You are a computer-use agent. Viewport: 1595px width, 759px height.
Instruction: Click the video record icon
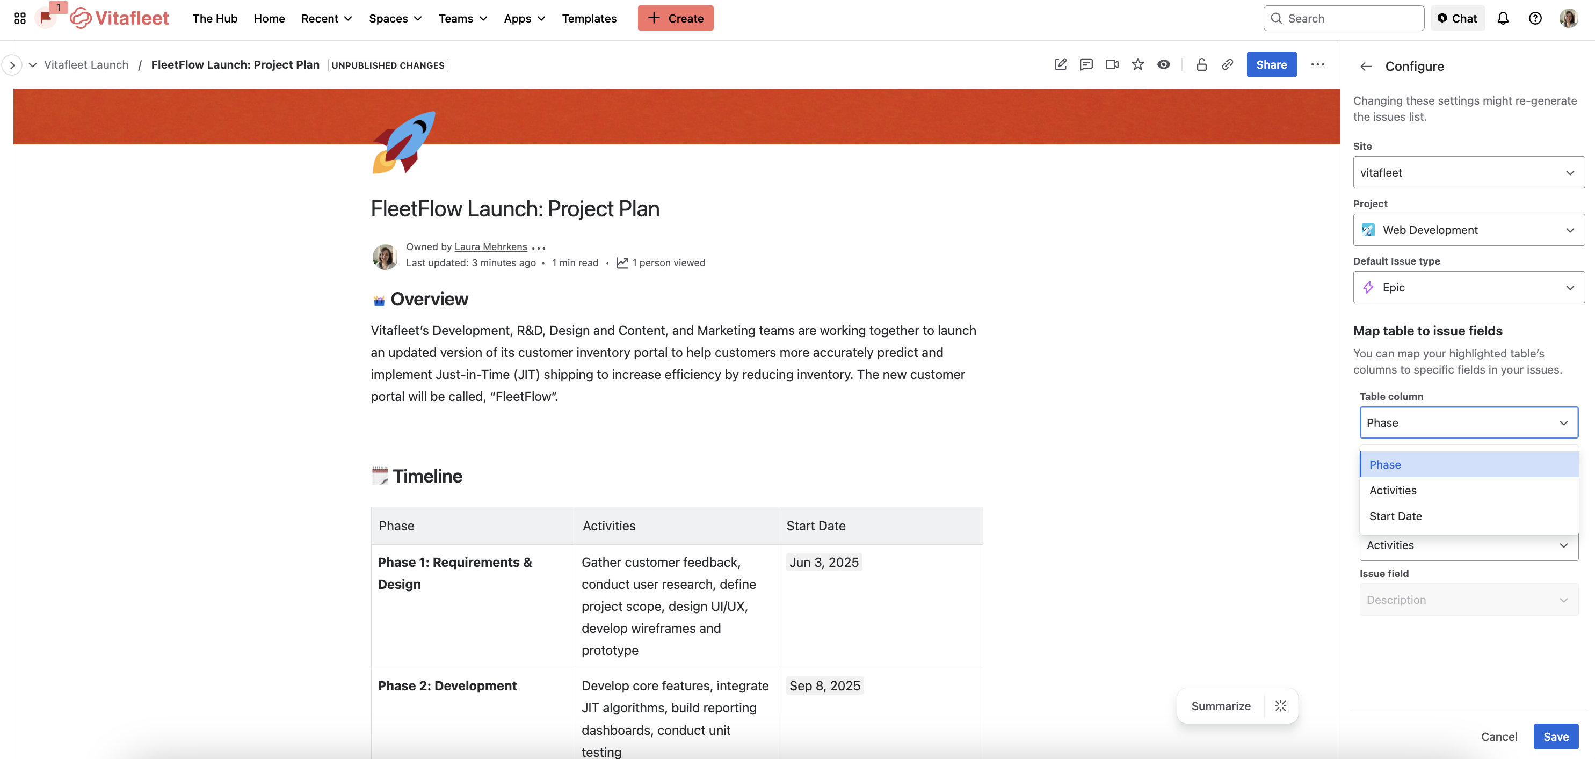click(1112, 64)
